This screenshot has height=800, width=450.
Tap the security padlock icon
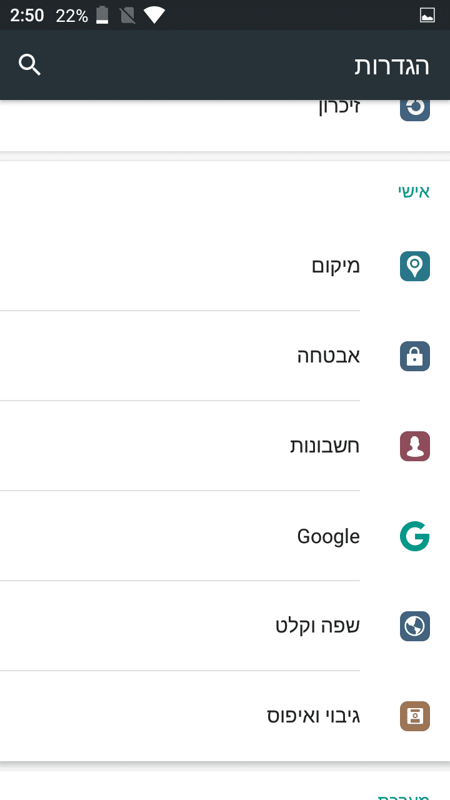pyautogui.click(x=415, y=356)
